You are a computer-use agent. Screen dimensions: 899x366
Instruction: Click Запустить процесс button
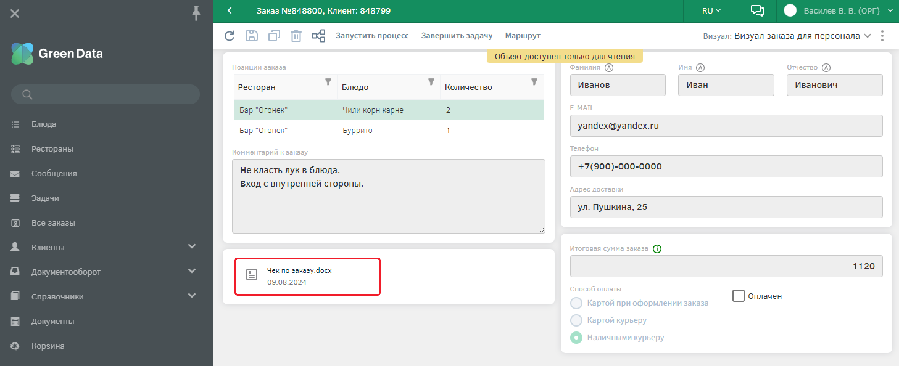[x=372, y=36]
